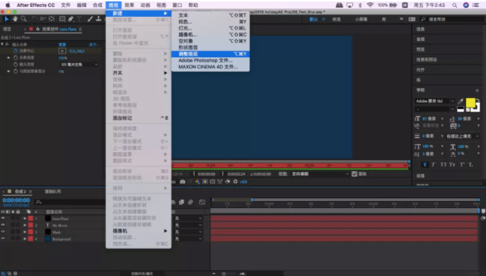
Task: Select the Hand tool
Action: [x=15, y=19]
